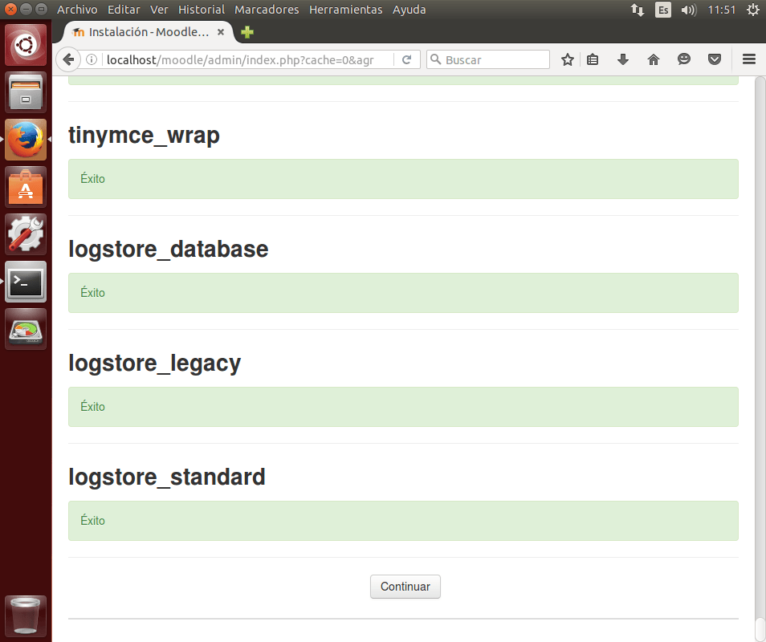
Task: Bookmark this page with the star icon
Action: coord(567,59)
